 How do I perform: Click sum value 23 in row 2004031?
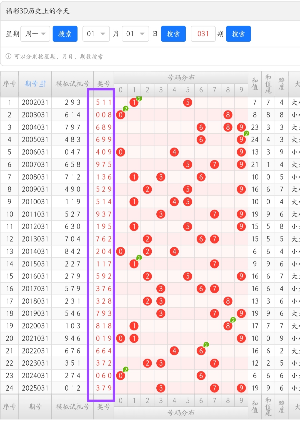click(x=255, y=127)
